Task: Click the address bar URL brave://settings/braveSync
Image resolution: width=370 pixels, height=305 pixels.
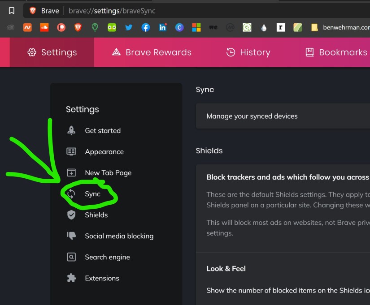Action: point(112,11)
